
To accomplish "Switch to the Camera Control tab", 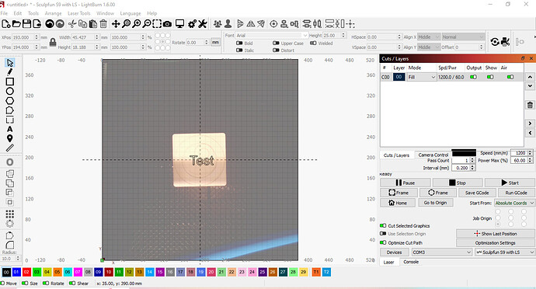I will [x=433, y=155].
